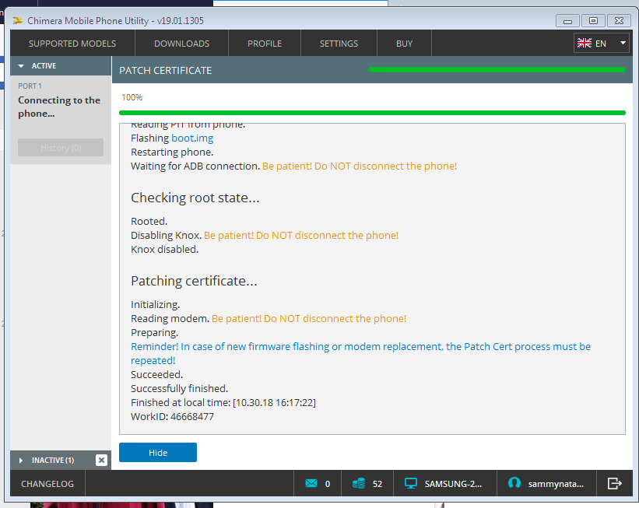Collapse the Active ports section

[x=61, y=65]
